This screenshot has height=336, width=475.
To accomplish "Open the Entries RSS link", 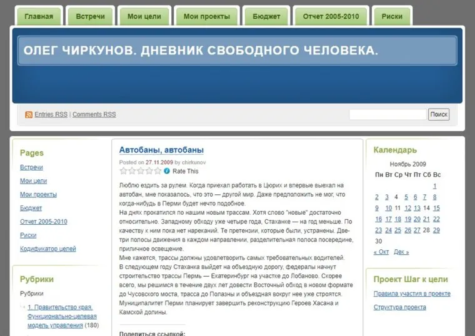I will (51, 115).
